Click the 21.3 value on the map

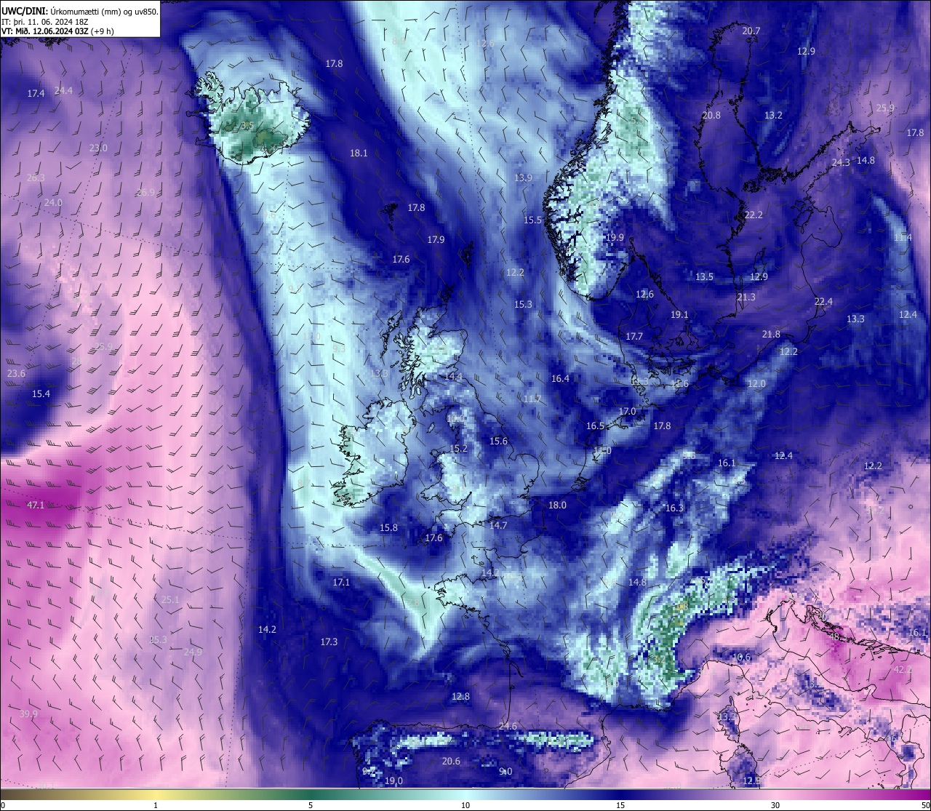tap(746, 297)
